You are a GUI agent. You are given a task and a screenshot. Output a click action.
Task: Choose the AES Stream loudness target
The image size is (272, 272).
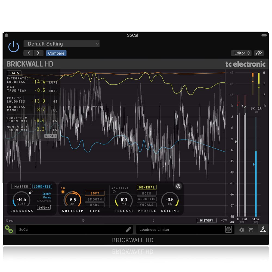click(44, 201)
